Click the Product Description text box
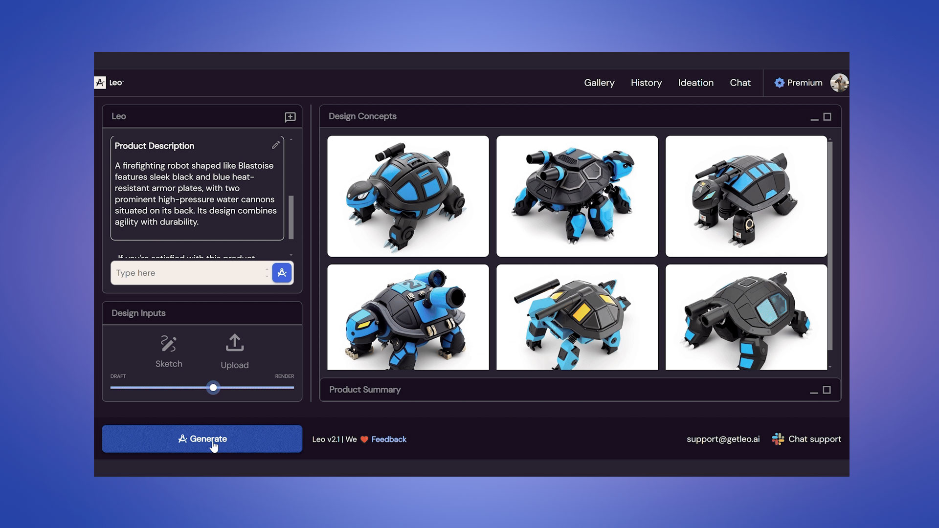Viewport: 939px width, 528px height. click(x=197, y=188)
